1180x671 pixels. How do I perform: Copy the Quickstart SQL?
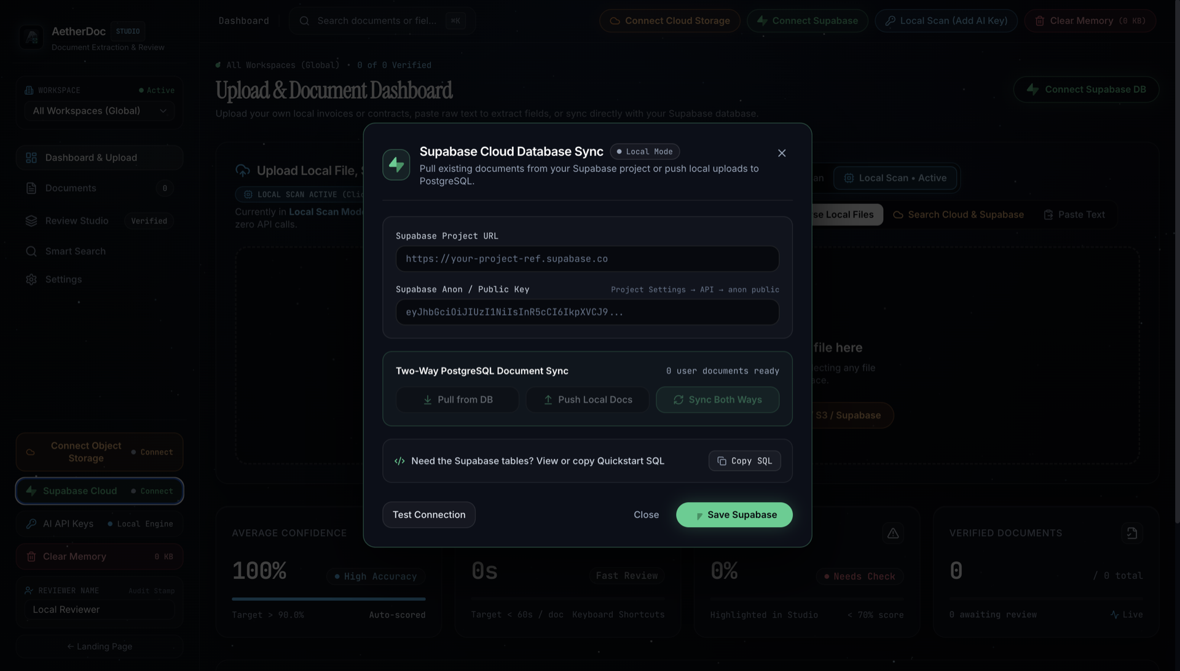click(744, 461)
